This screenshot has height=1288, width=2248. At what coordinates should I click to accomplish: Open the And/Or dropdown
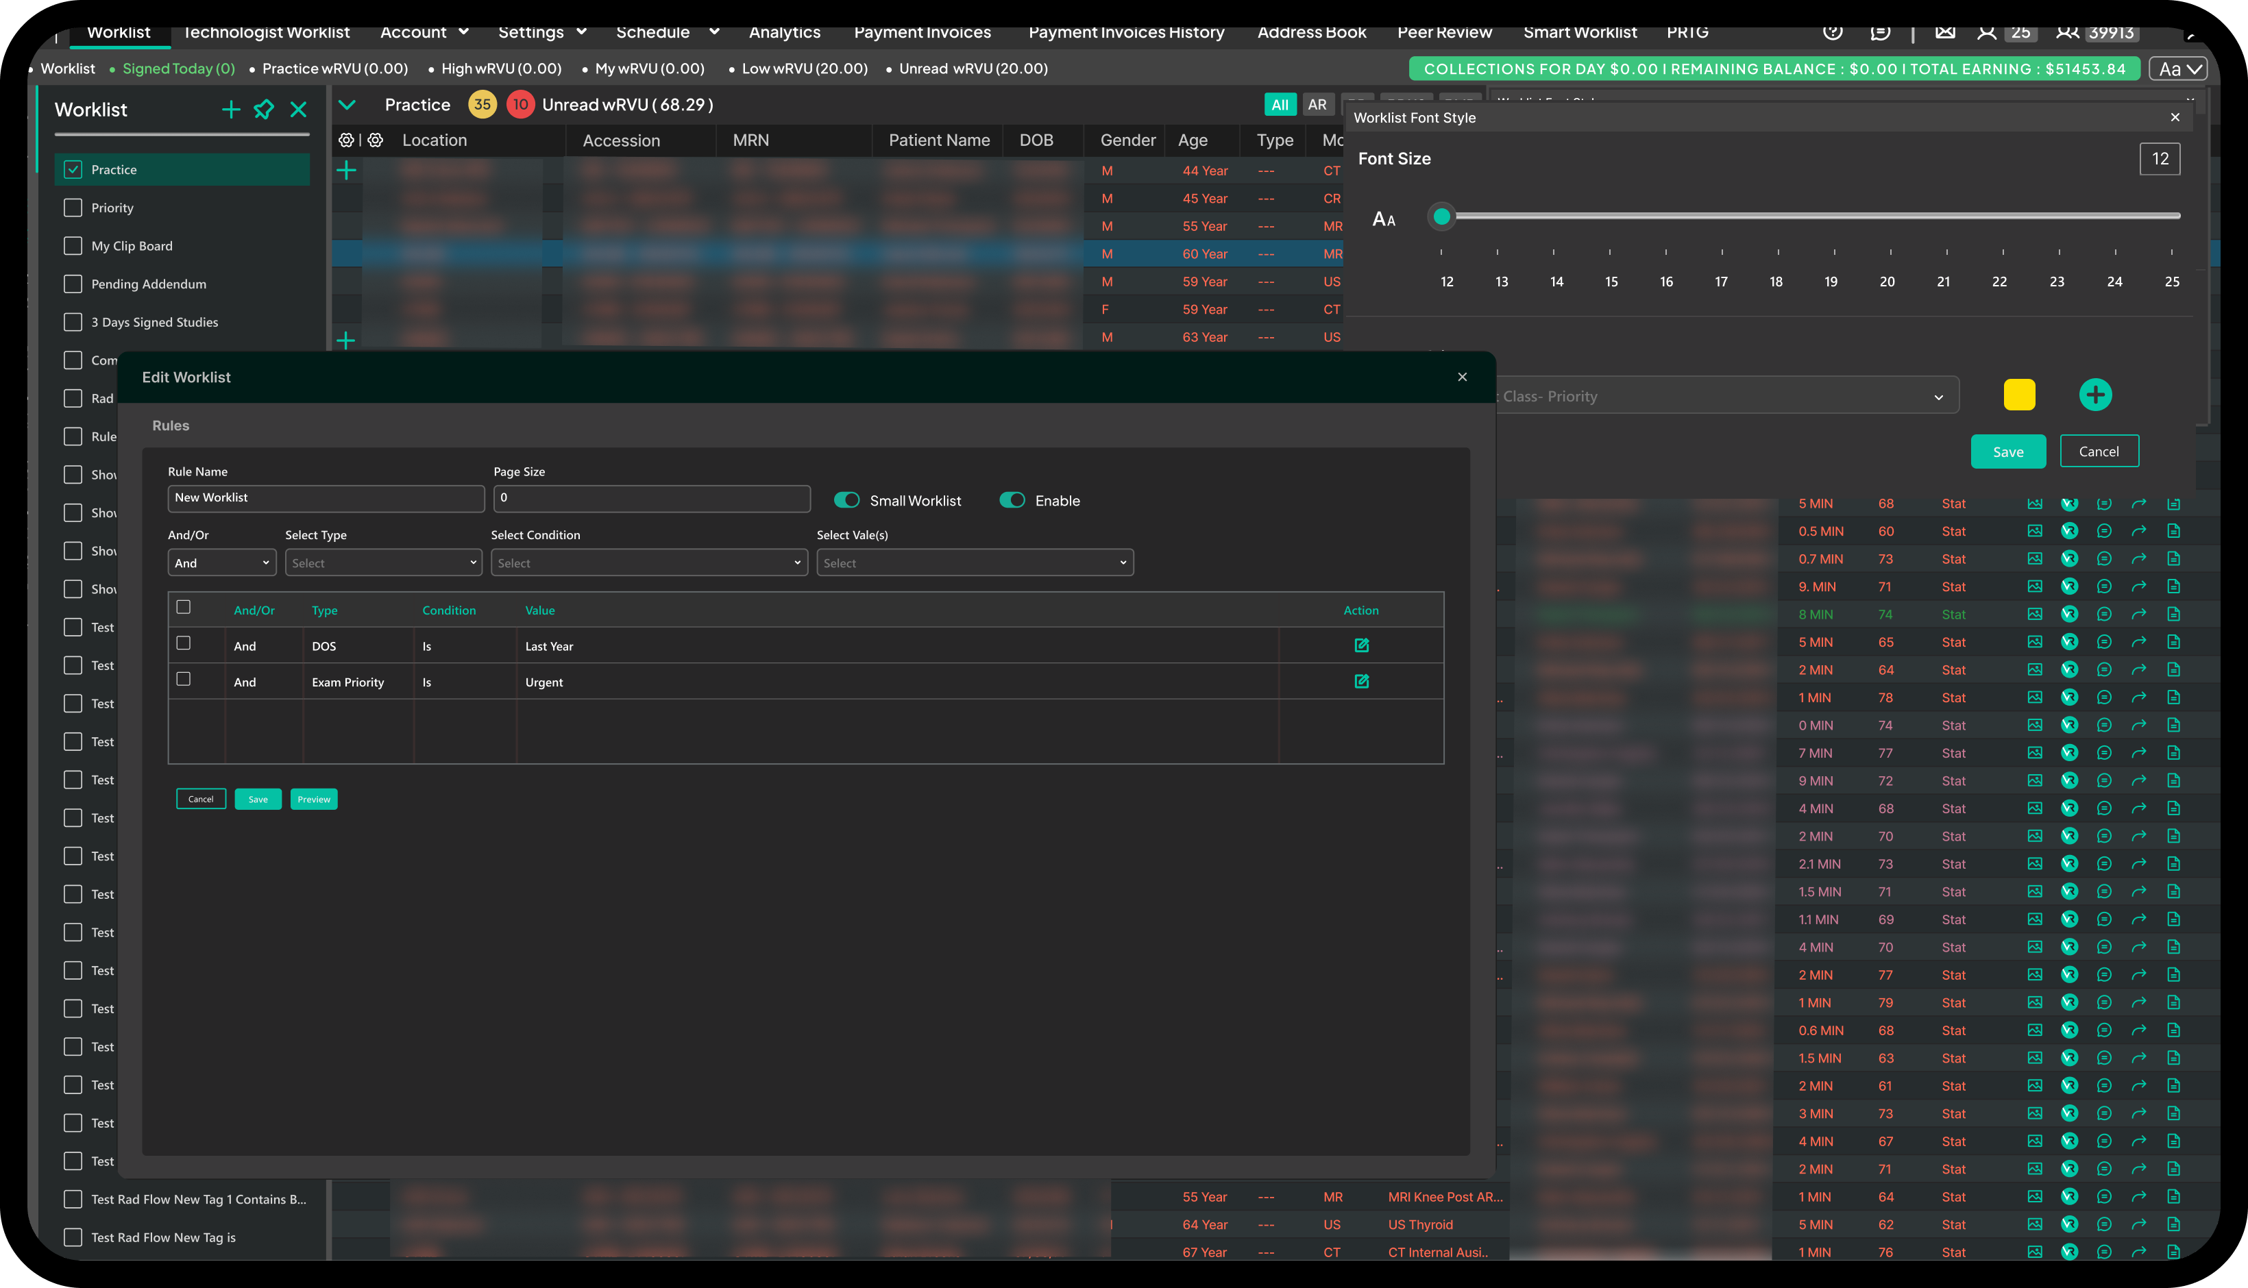221,562
